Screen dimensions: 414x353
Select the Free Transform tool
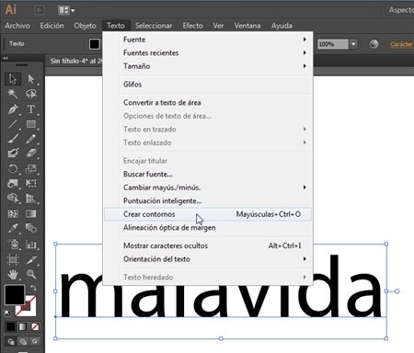click(x=31, y=183)
